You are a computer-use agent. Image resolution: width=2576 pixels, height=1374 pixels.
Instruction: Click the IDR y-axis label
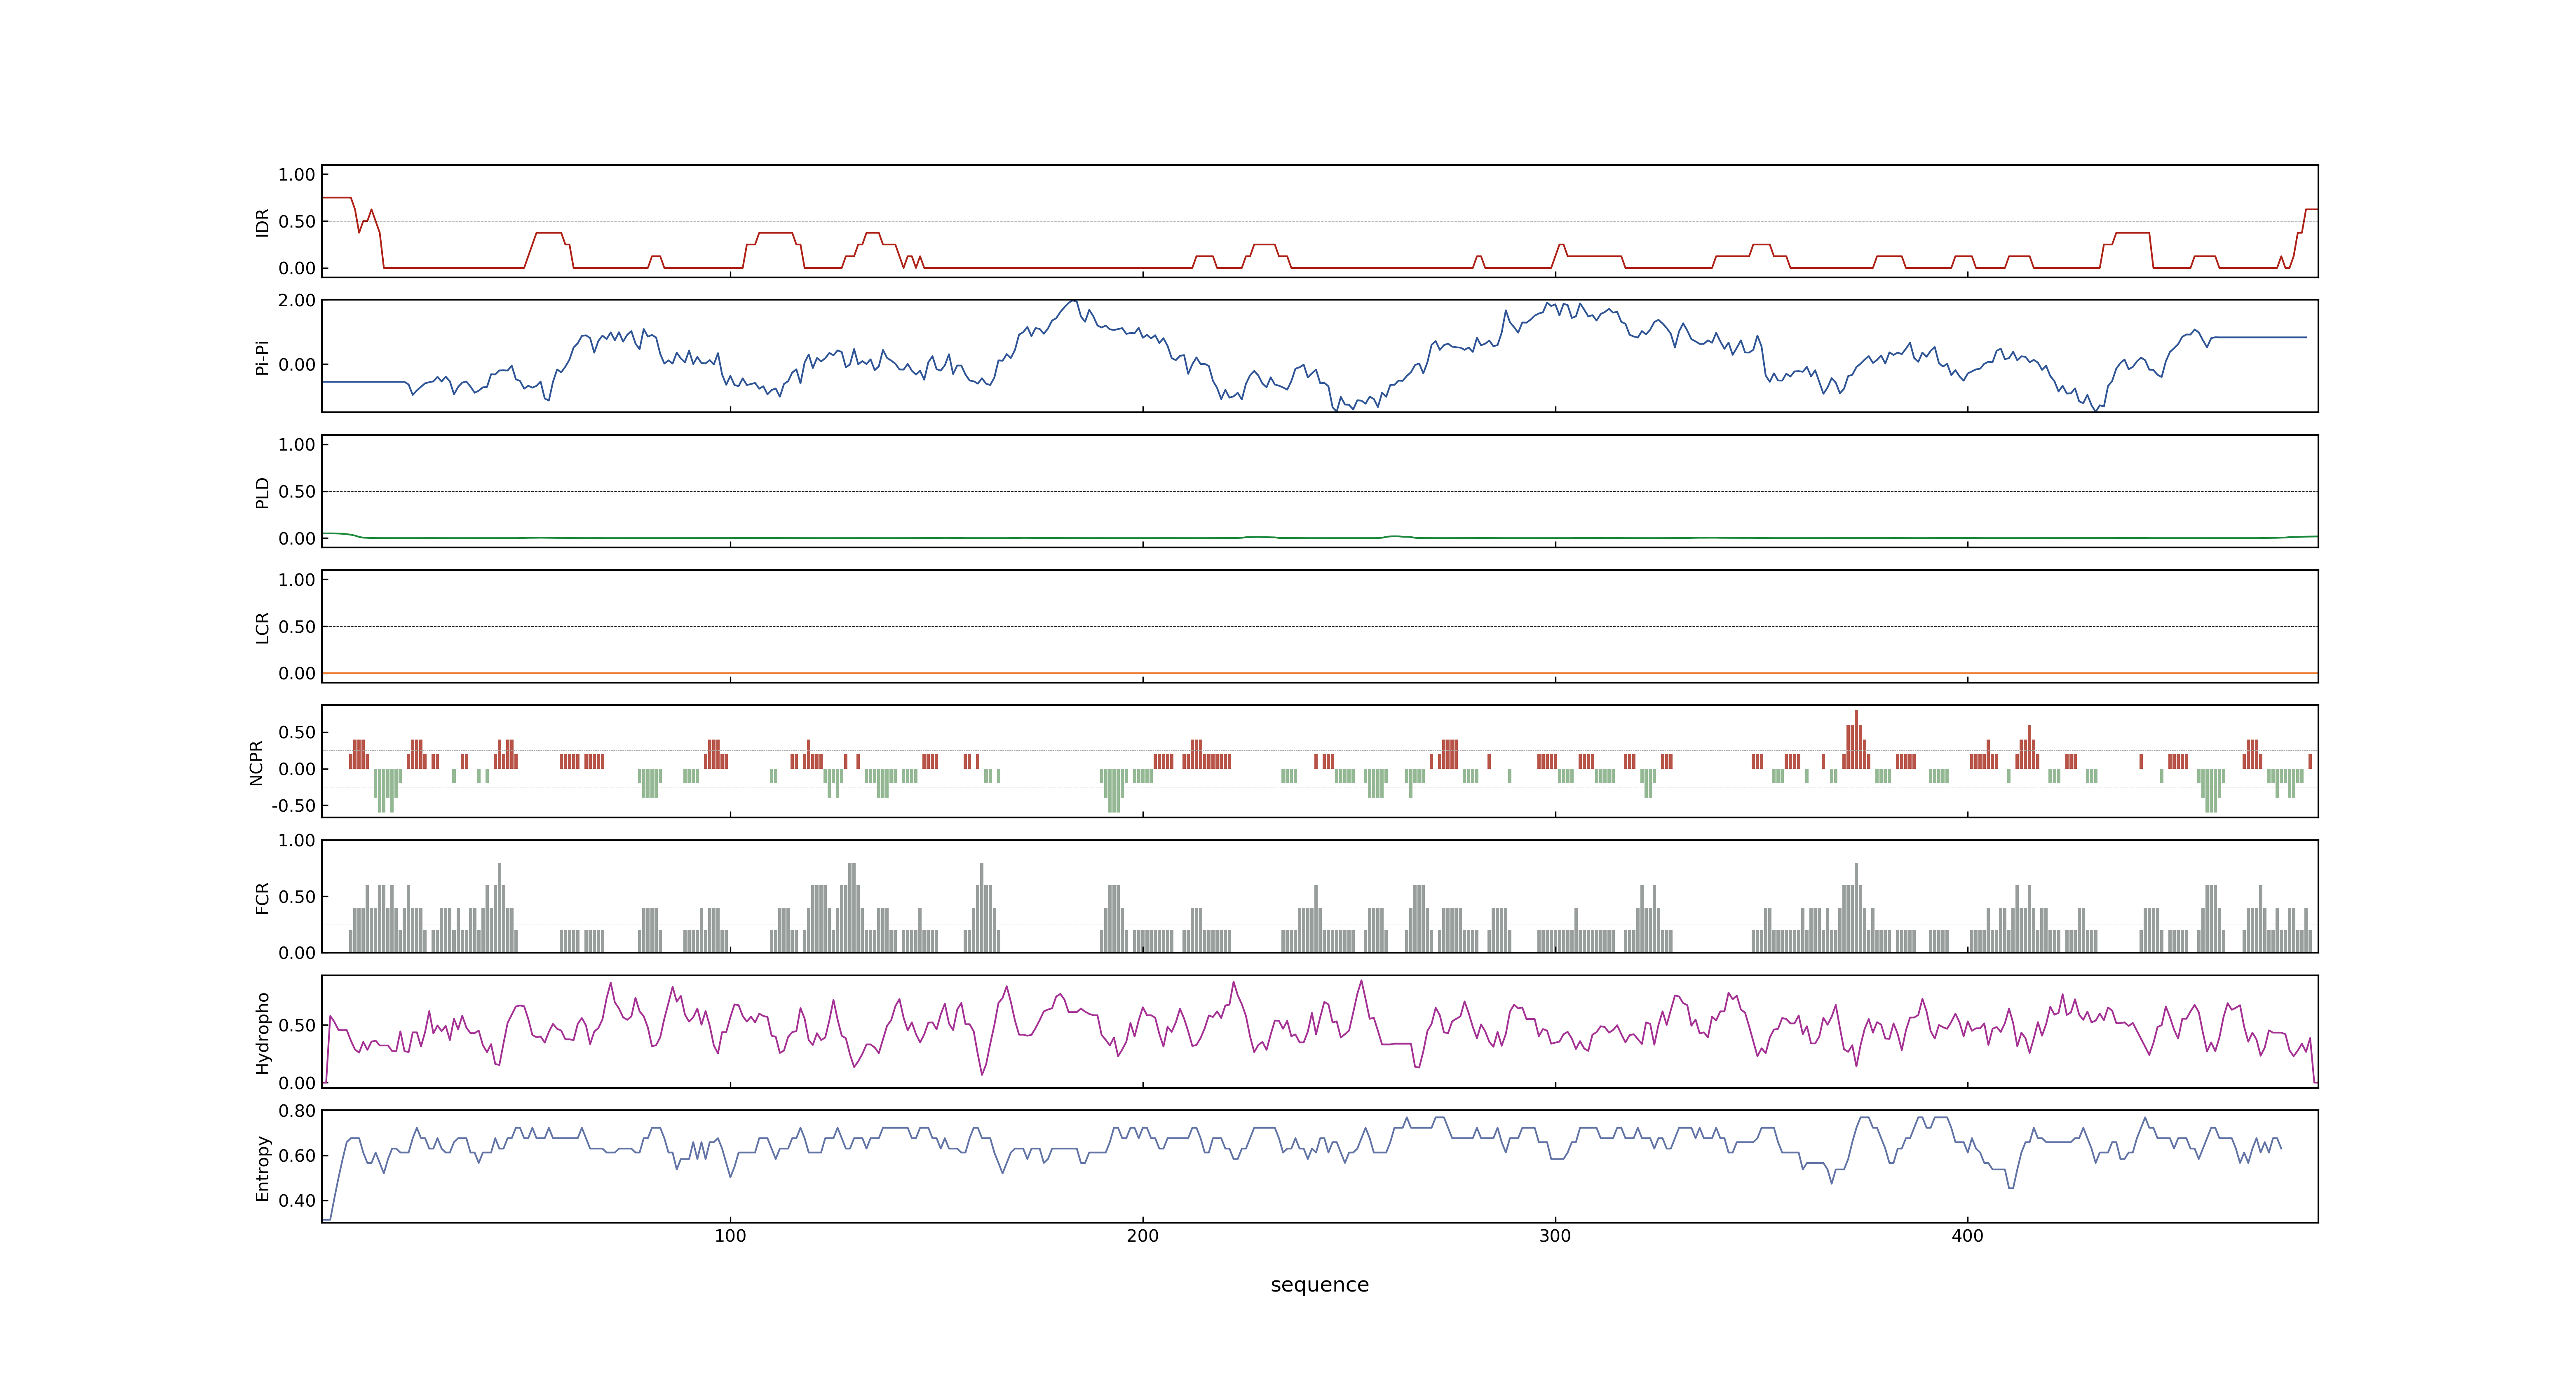pyautogui.click(x=263, y=222)
